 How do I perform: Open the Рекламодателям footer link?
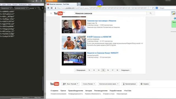click(x=101, y=90)
